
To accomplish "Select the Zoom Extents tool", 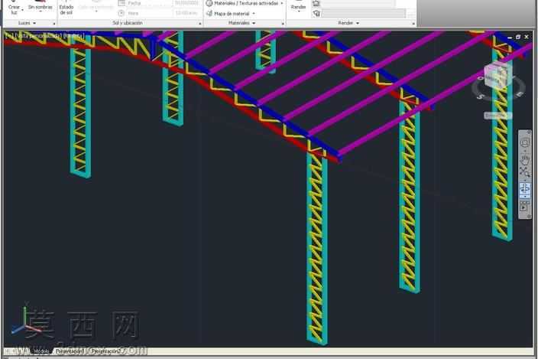I will pyautogui.click(x=524, y=172).
